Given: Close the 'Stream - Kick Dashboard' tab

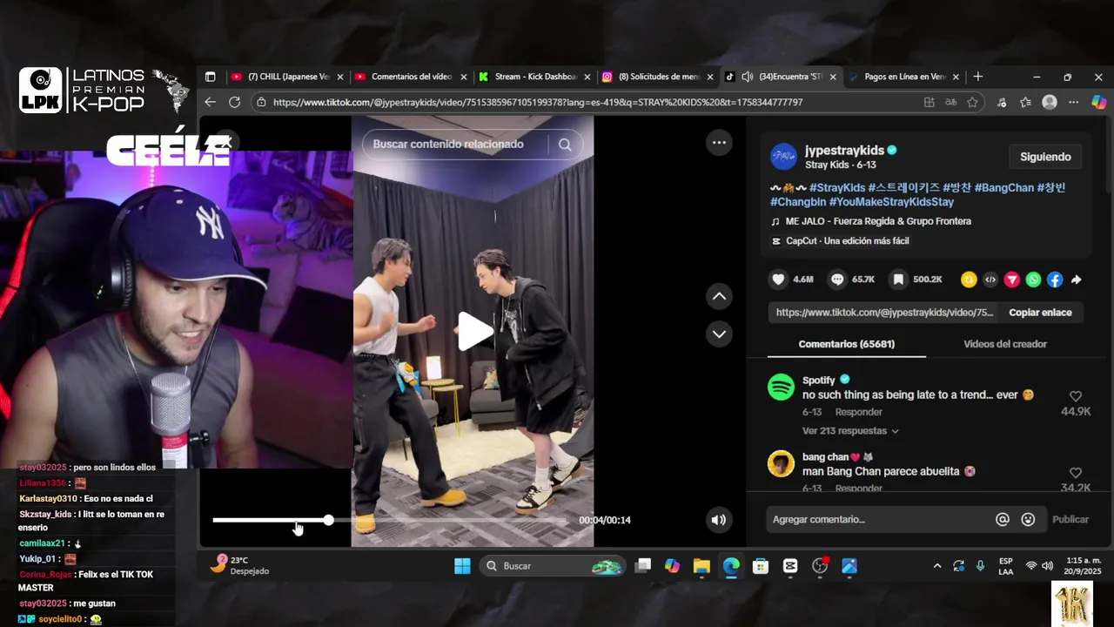Looking at the screenshot, I should point(587,77).
